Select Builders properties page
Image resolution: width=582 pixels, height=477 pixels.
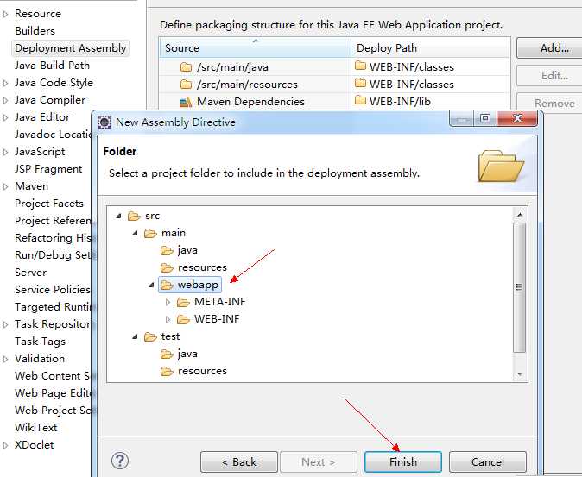(35, 31)
